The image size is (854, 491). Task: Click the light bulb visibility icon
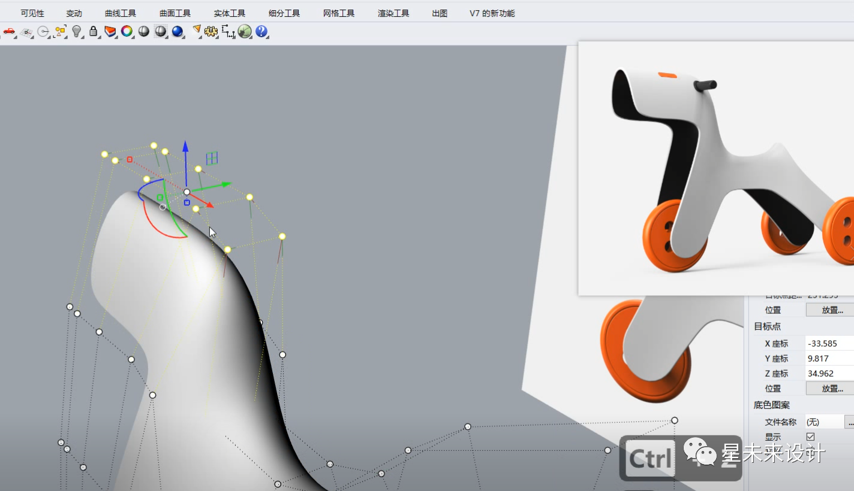76,32
